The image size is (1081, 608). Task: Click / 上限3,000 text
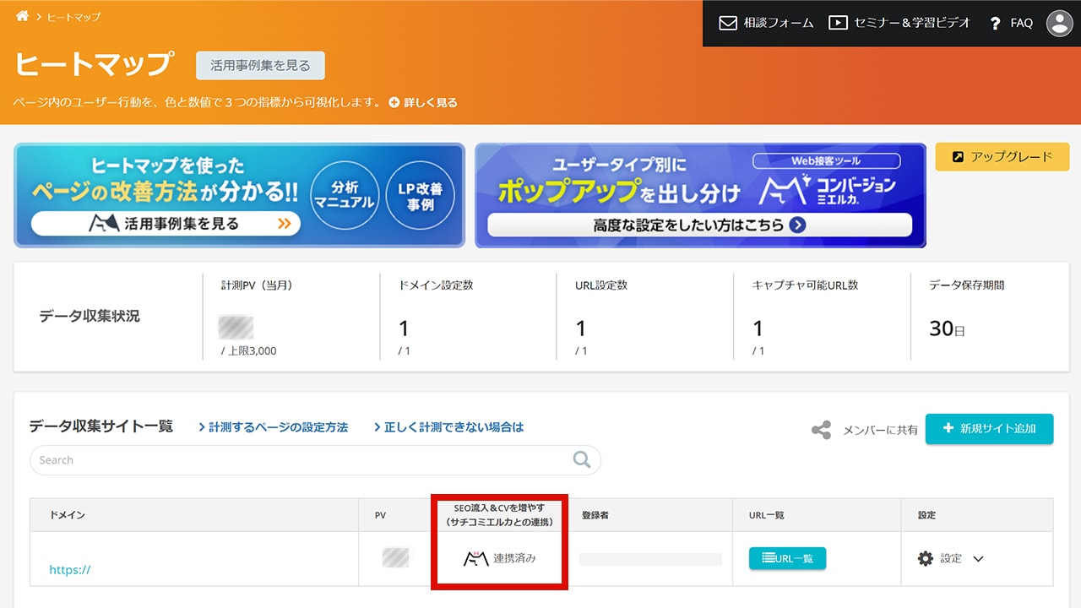[x=248, y=350]
